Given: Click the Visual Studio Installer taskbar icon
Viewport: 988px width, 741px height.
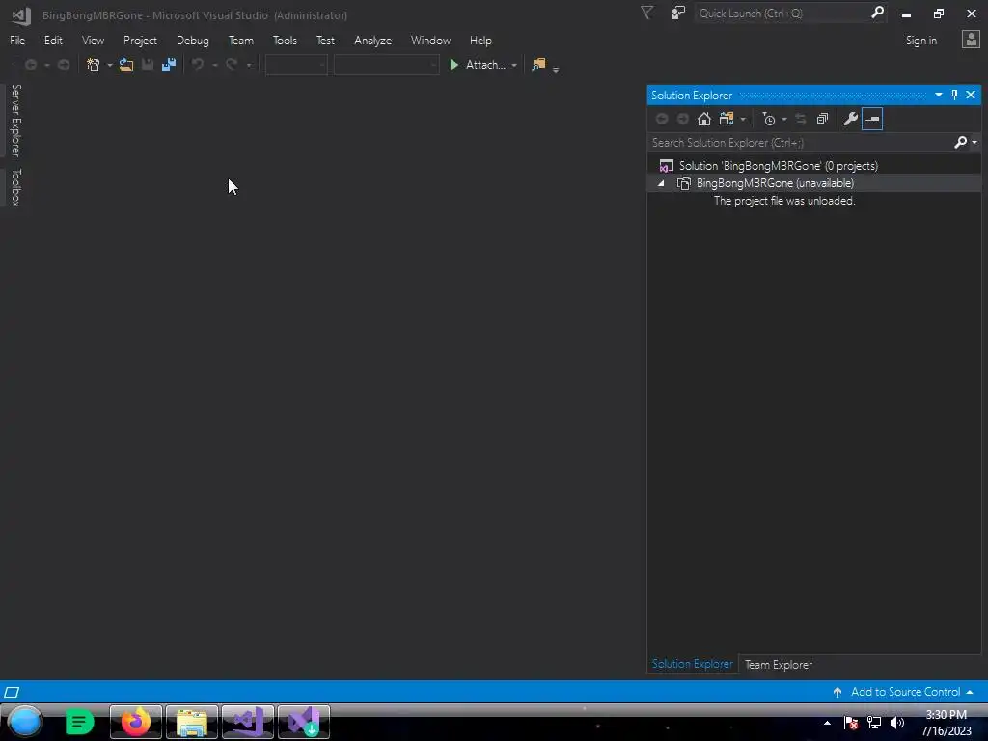Looking at the screenshot, I should click(303, 722).
